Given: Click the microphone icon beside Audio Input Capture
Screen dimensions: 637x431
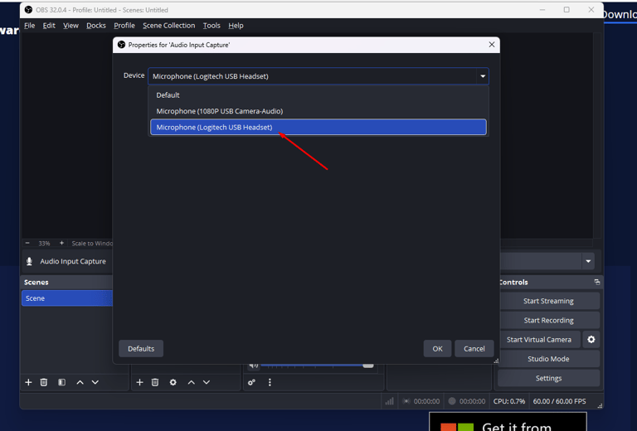Looking at the screenshot, I should click(x=29, y=261).
